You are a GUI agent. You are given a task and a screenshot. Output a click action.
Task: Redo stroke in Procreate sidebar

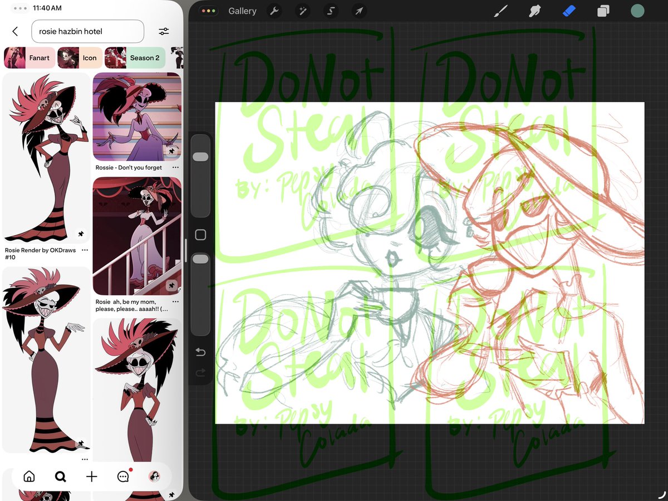(200, 372)
